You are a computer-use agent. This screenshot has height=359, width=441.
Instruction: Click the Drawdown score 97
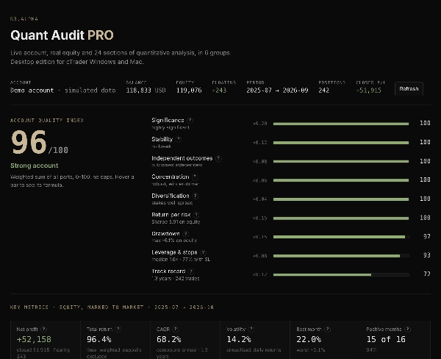click(426, 236)
